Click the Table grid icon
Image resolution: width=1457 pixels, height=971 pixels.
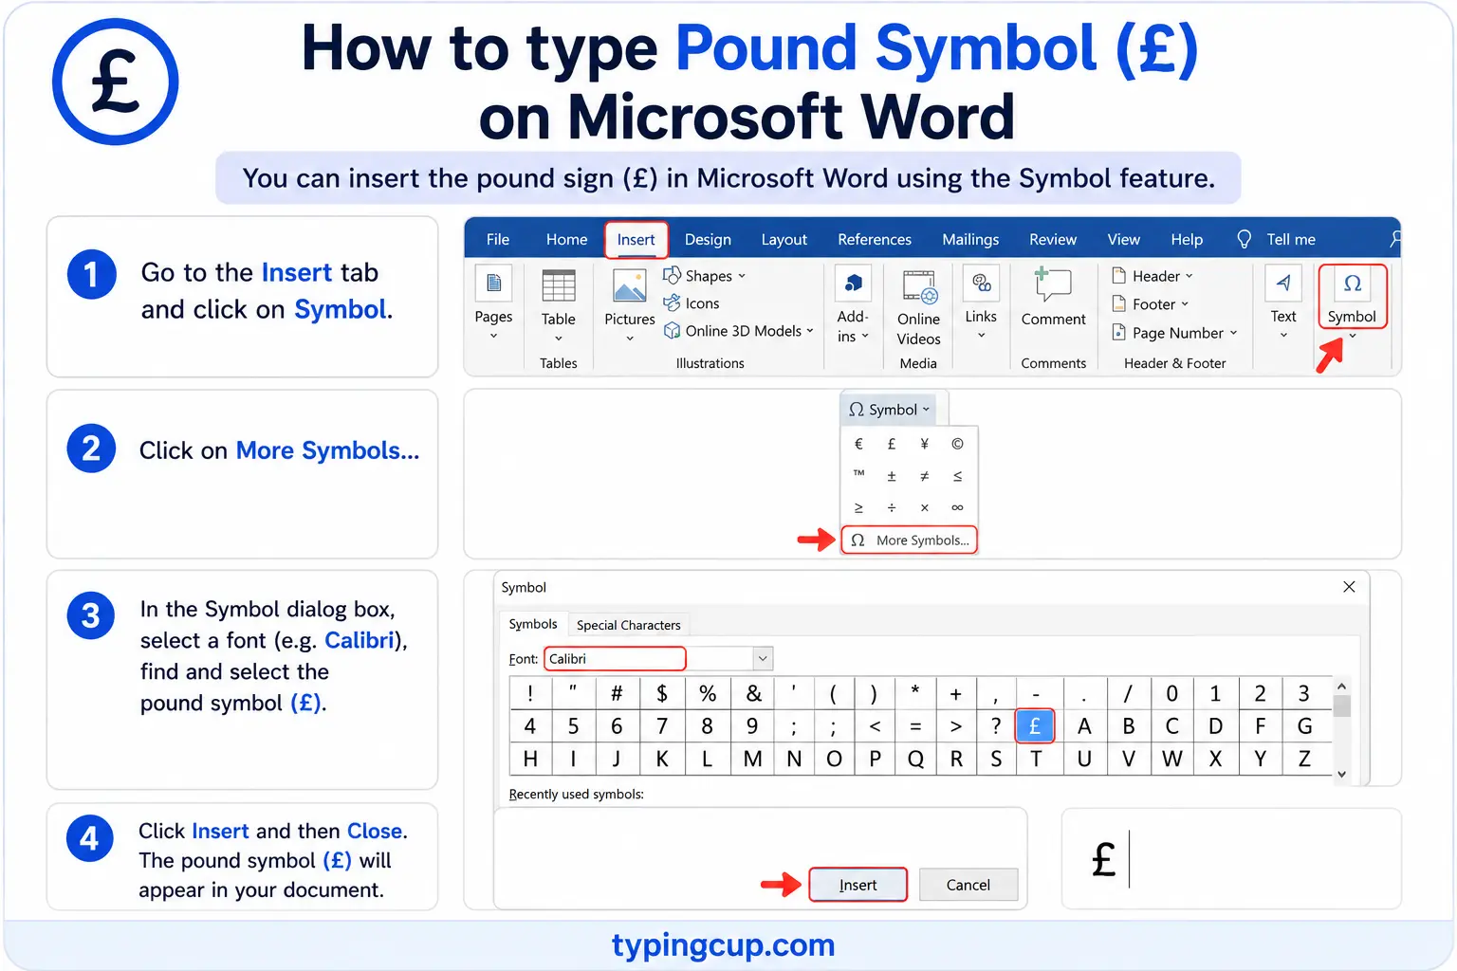558,285
